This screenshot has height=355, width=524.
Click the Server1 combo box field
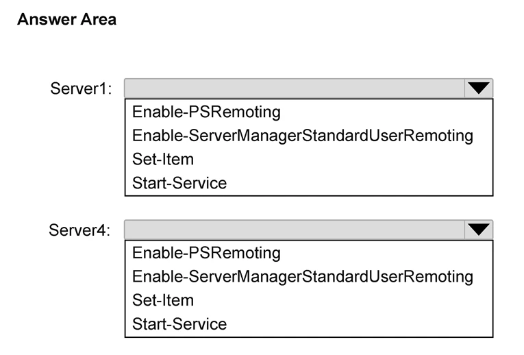tap(295, 88)
